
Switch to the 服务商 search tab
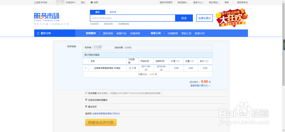113,12
